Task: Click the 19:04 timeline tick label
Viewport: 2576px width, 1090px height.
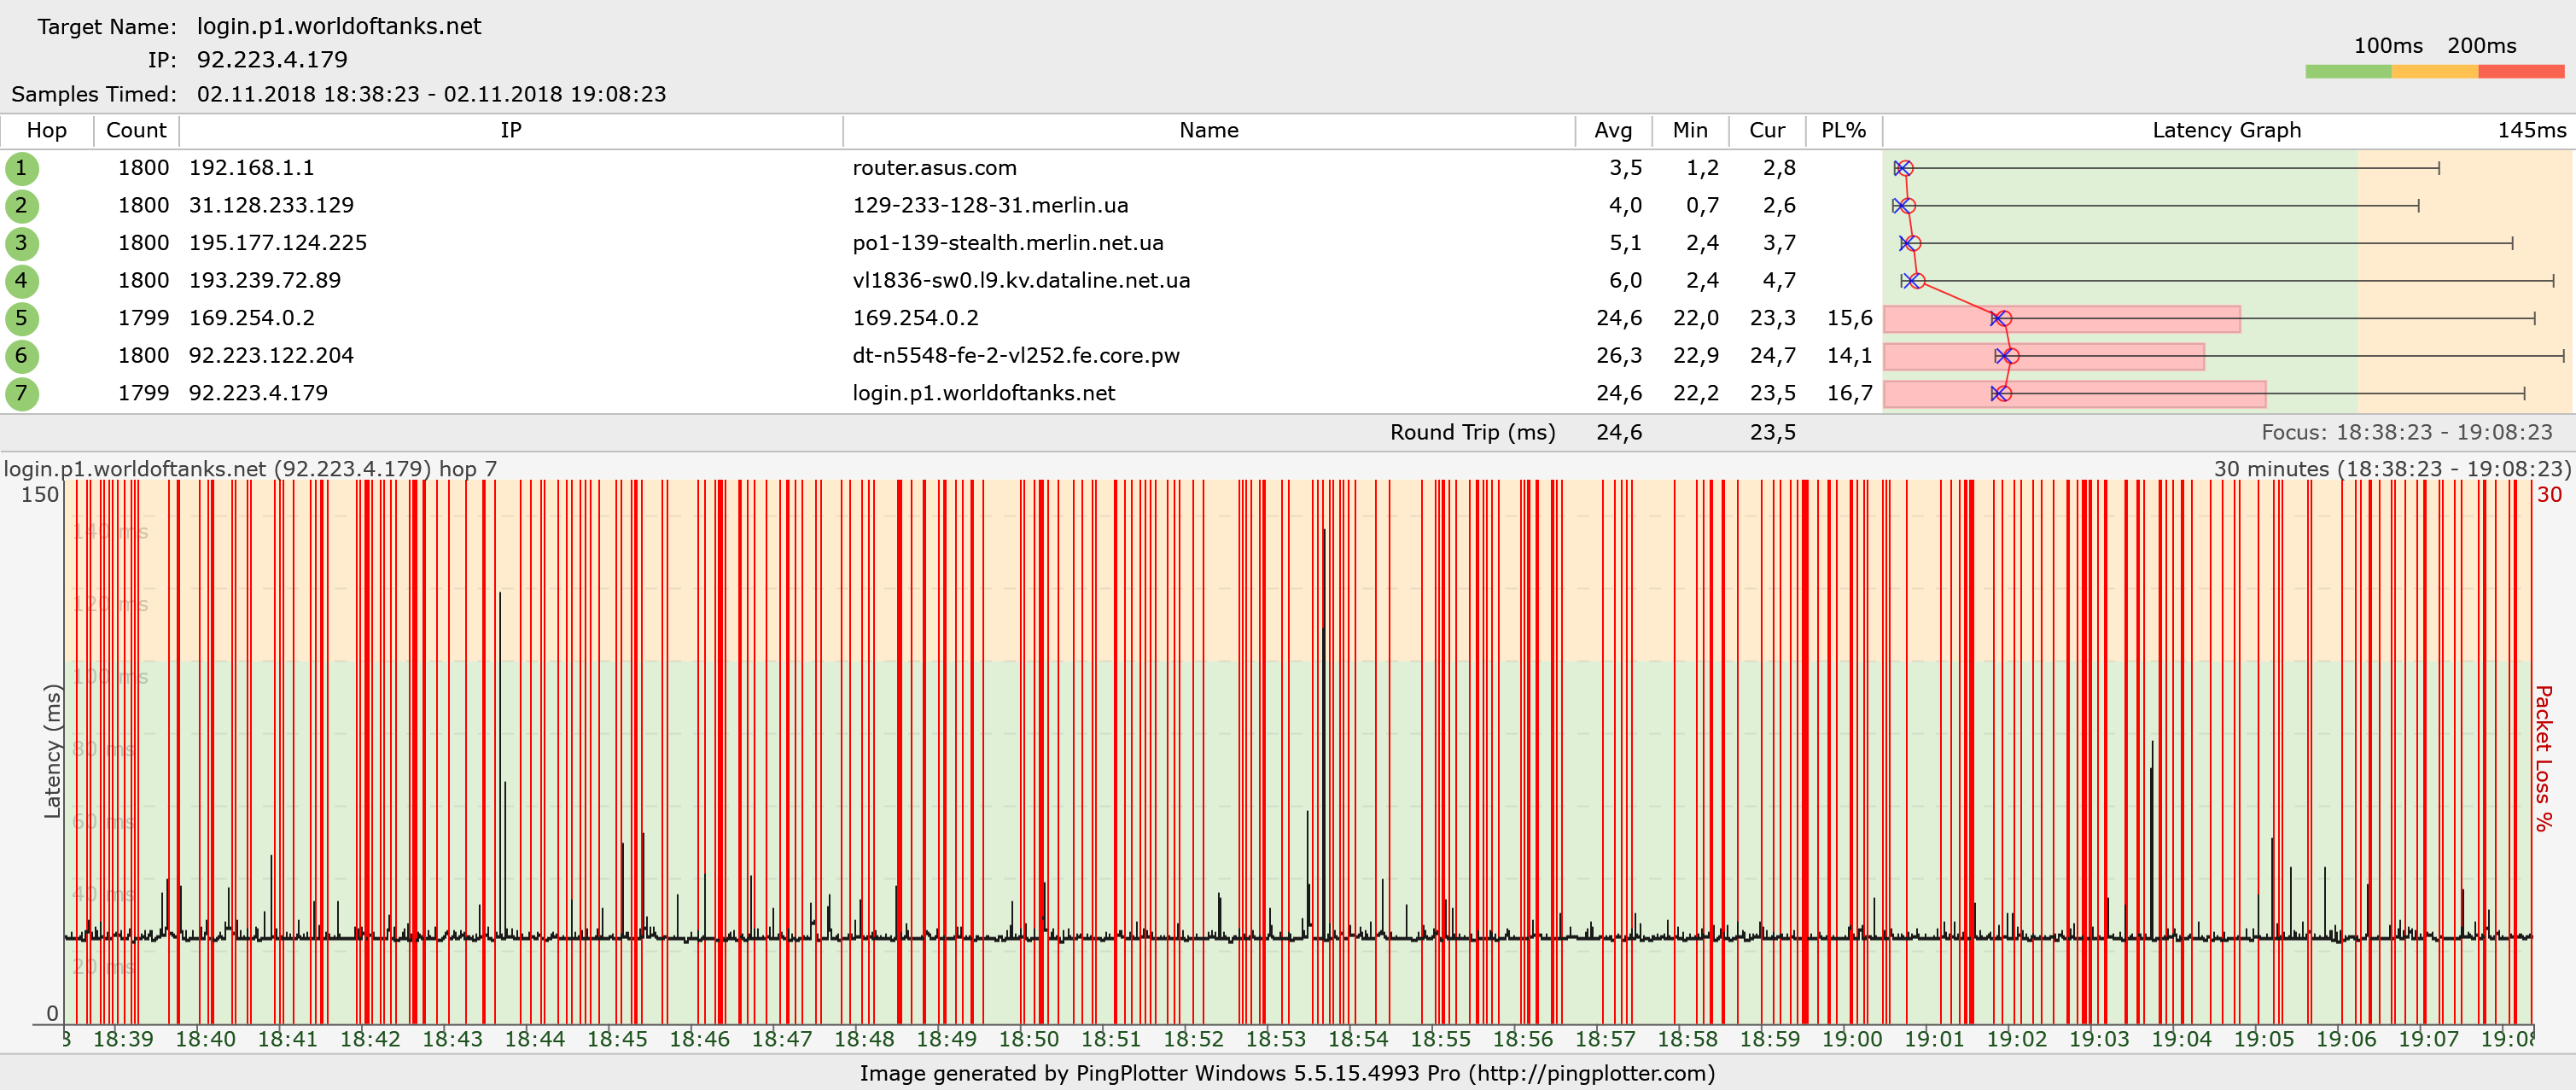Action: click(2180, 1039)
